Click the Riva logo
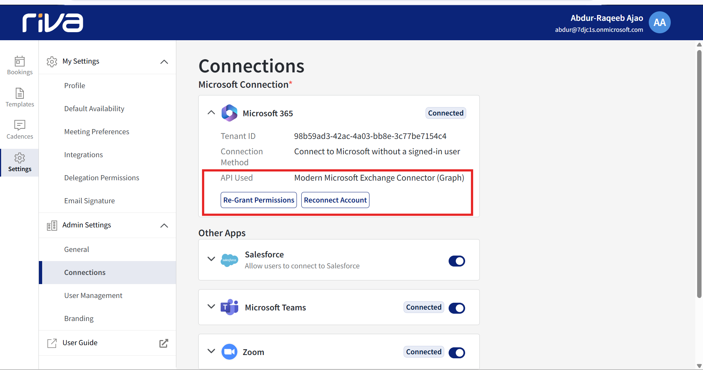The height and width of the screenshot is (370, 703). (x=53, y=23)
